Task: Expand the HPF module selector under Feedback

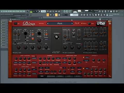Action: tap(56, 53)
